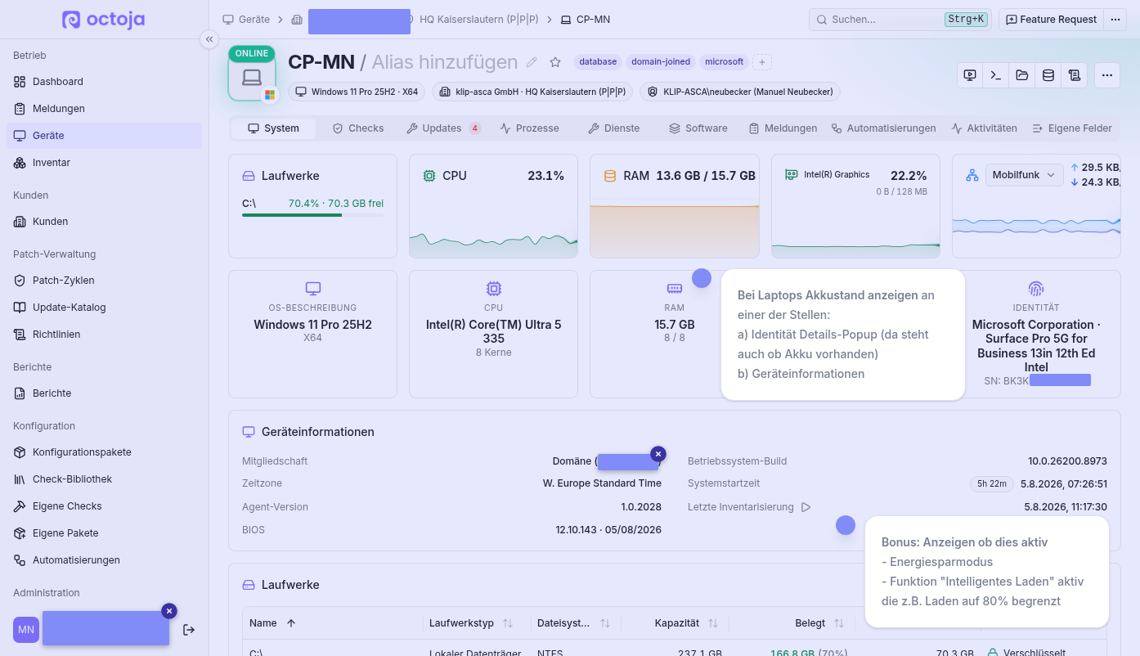Image resolution: width=1140 pixels, height=656 pixels.
Task: Open the Meldungen tab of the device
Action: pos(783,128)
